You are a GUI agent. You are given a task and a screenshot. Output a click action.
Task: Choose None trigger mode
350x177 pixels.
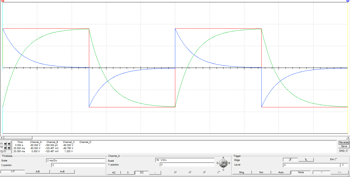(301, 172)
